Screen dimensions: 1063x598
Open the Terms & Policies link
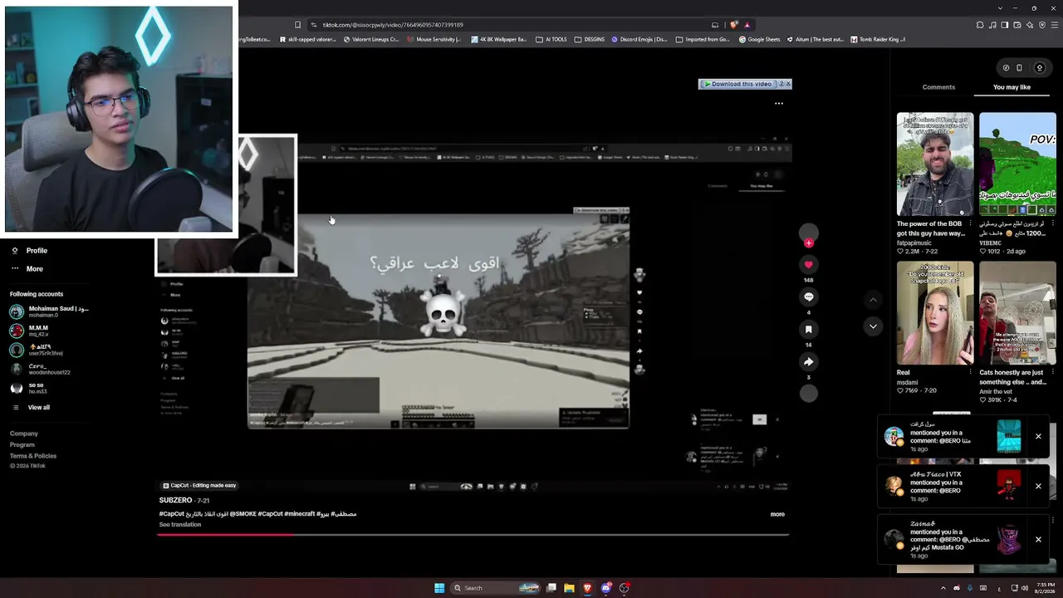coord(33,456)
